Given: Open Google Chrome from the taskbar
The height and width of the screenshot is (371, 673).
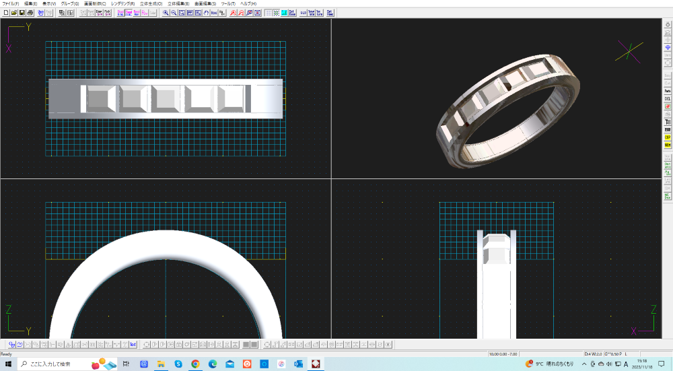Looking at the screenshot, I should tap(195, 364).
